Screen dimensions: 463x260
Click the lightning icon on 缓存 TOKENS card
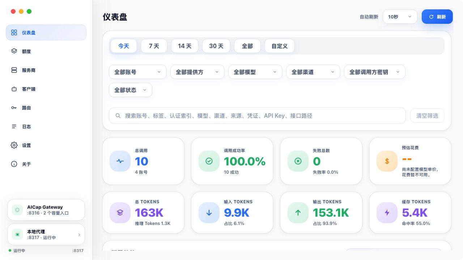387,213
